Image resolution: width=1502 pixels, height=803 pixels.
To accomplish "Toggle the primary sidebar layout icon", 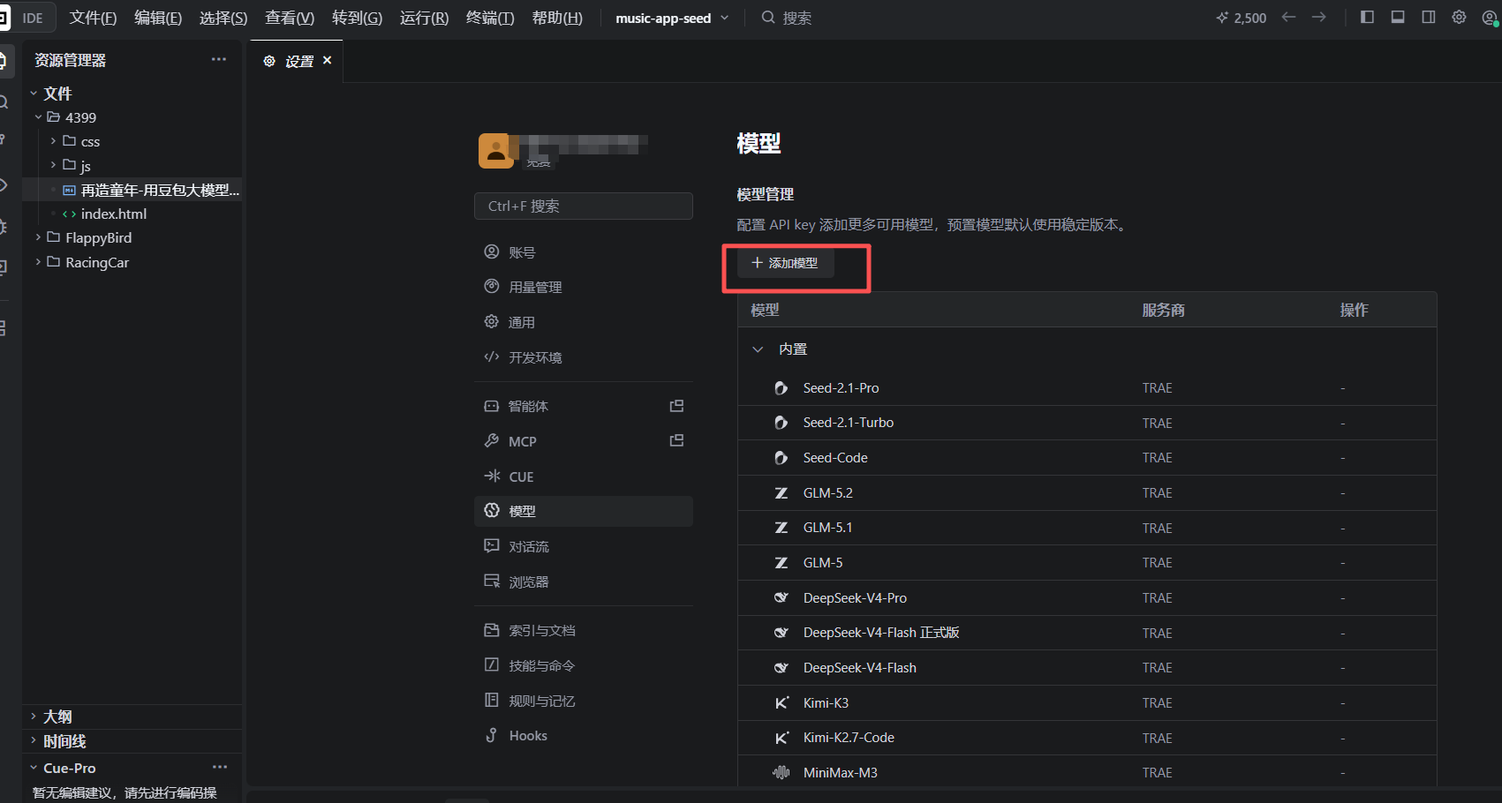I will coord(1367,17).
